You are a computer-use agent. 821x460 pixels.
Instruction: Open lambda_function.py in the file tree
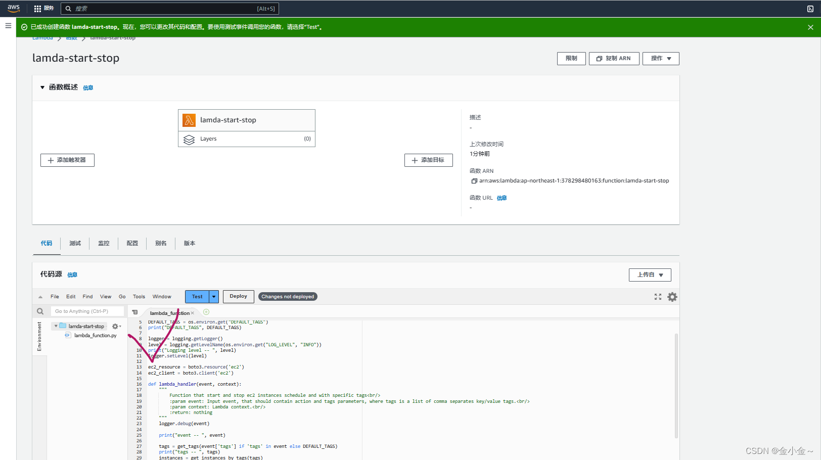pos(95,336)
